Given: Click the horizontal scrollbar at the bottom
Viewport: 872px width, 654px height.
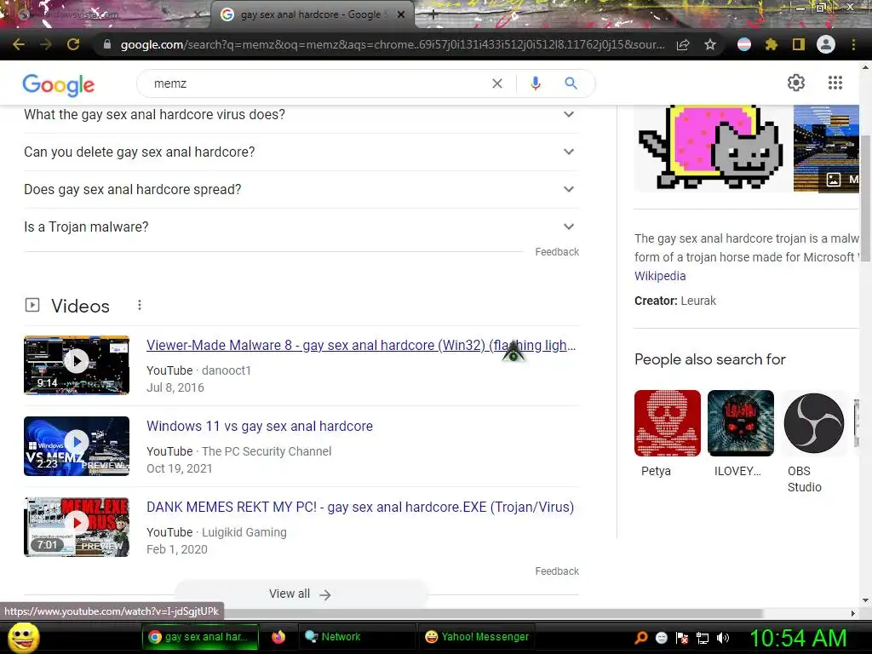Looking at the screenshot, I should [x=493, y=613].
